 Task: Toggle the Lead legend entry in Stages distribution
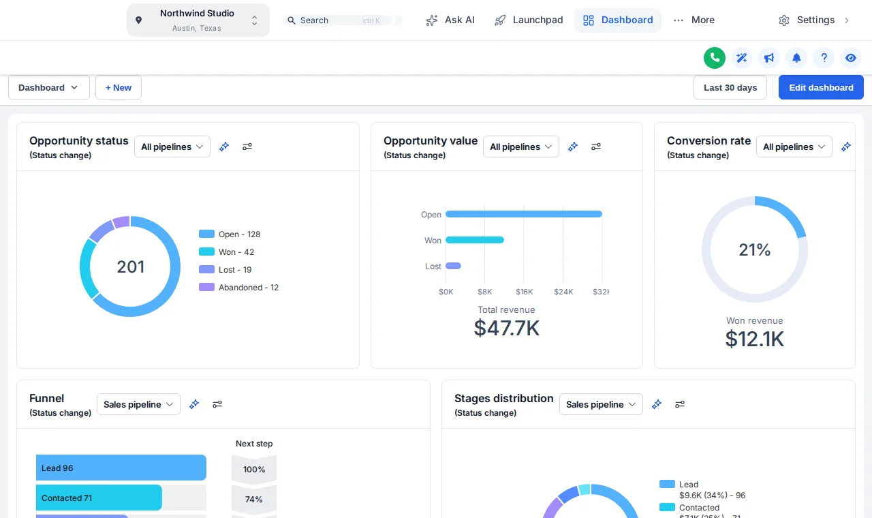(x=702, y=490)
